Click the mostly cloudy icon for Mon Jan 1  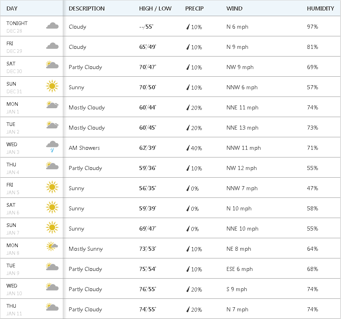click(53, 105)
